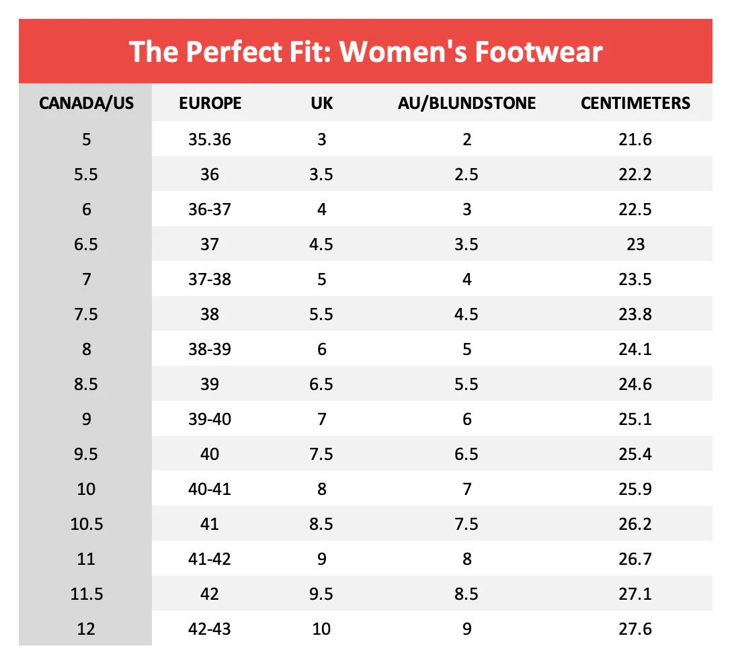This screenshot has height=663, width=730.
Task: Click the title "The Perfect Fit: Women's Footwear"
Action: (x=365, y=52)
